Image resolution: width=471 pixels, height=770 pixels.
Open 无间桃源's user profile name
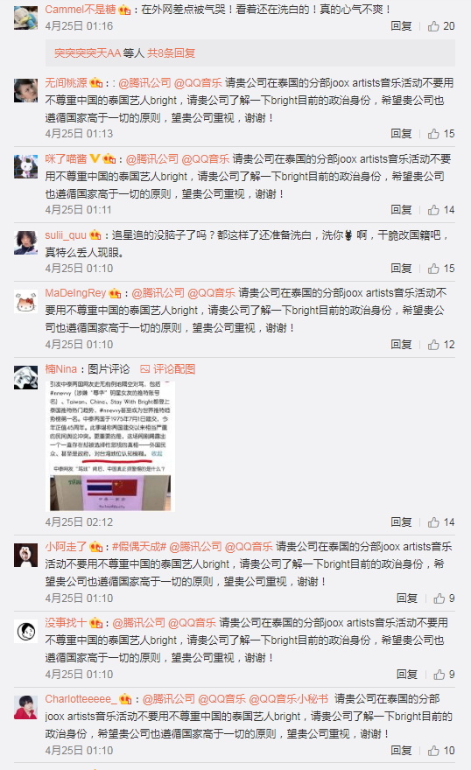coord(66,82)
